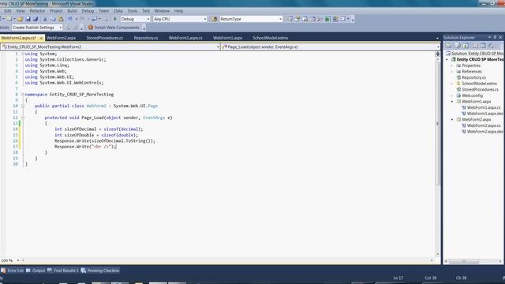Screen dimensions: 505x284
Task: Open the 100 % zoom dropdown
Action: 18,260
